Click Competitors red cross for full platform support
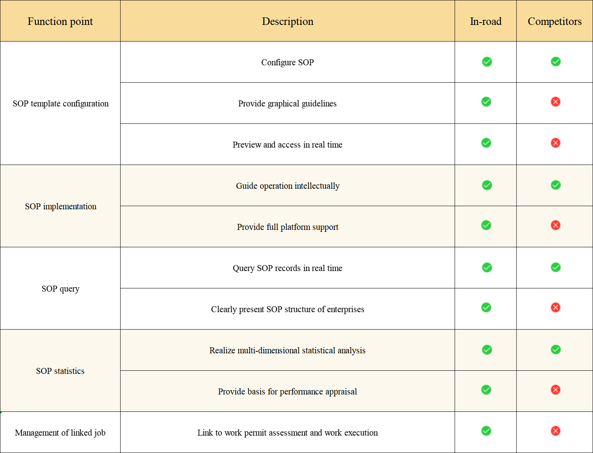Screen dimensions: 593x453 (x=555, y=226)
